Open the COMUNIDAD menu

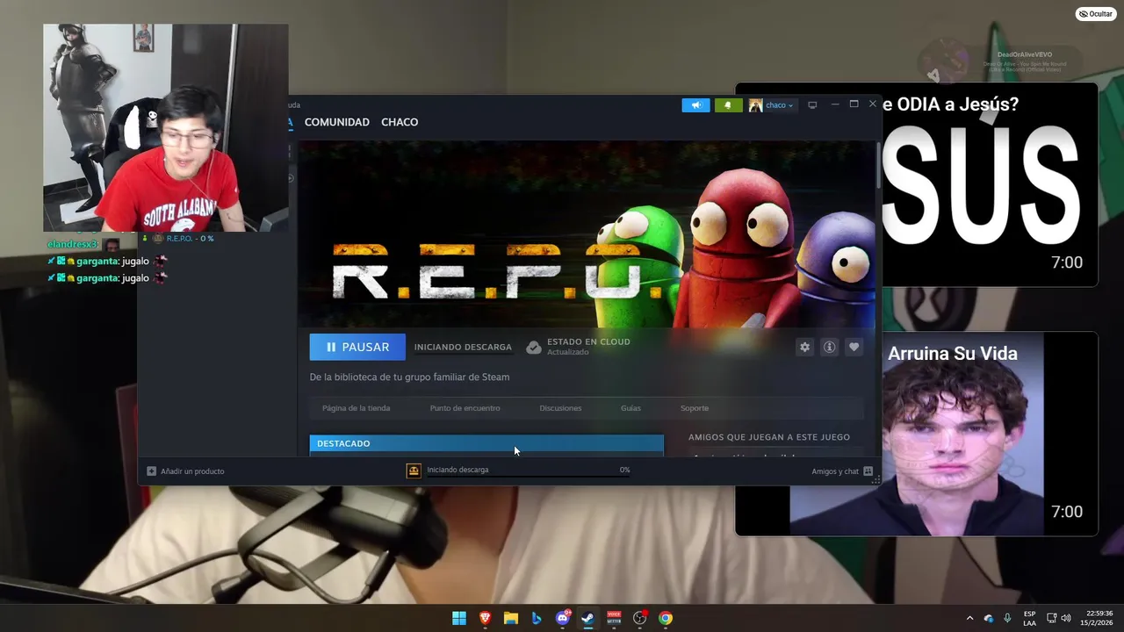336,122
